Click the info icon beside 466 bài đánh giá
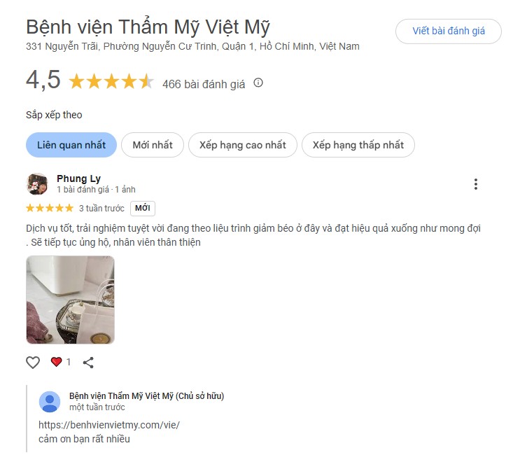 click(258, 83)
